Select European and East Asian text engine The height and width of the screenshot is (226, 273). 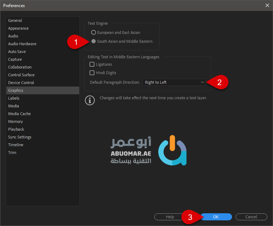pos(94,32)
